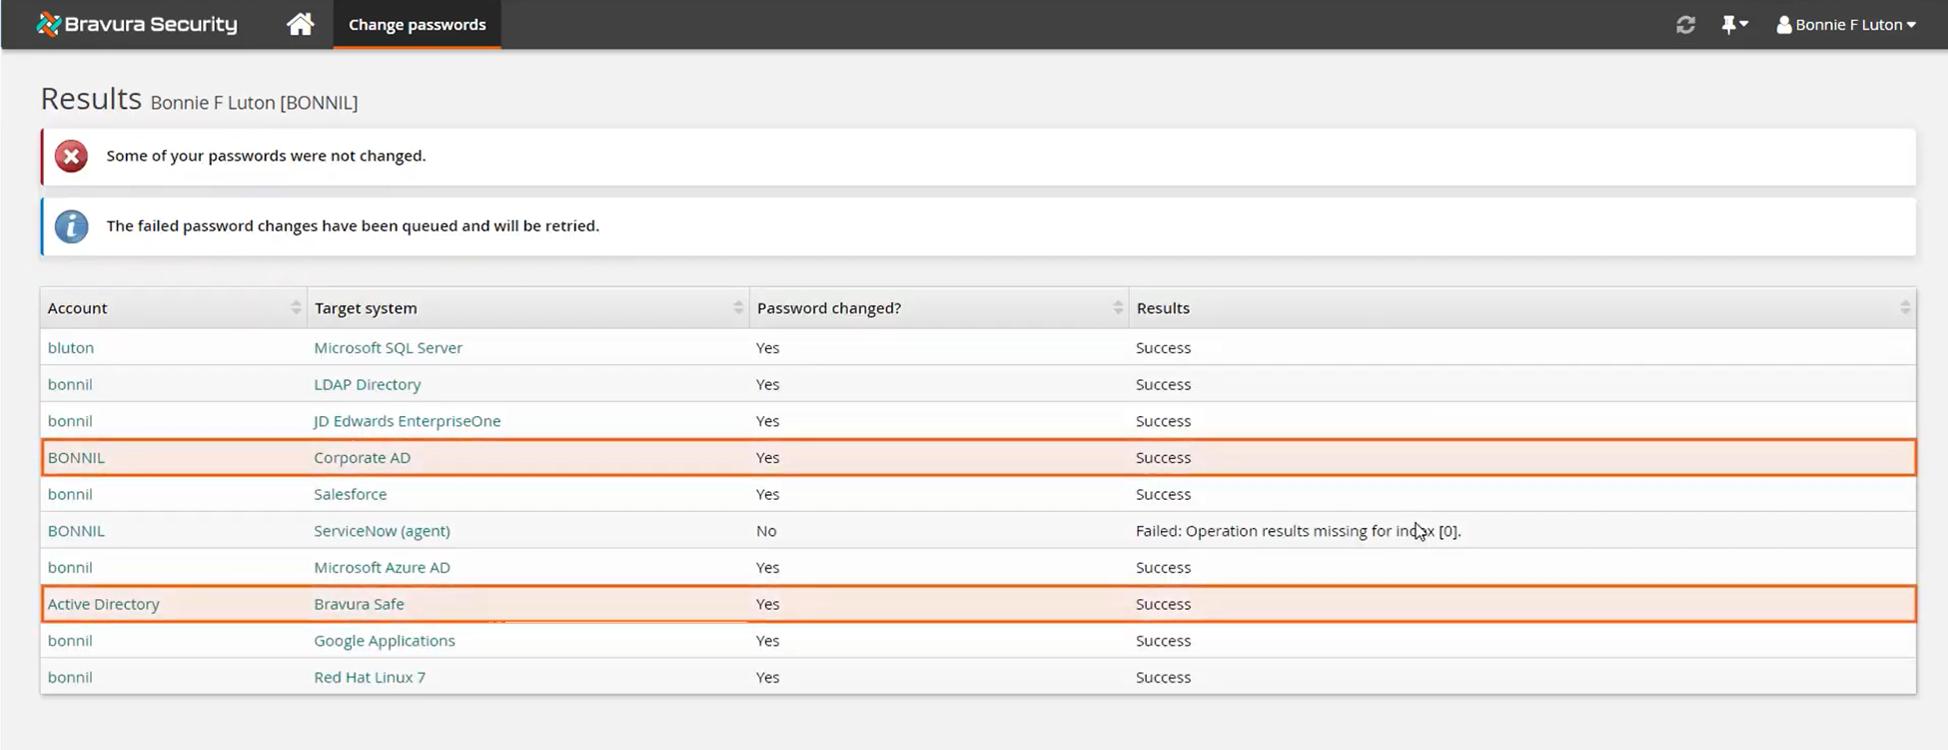Open the Corporate AD target system link
1948x750 pixels.
click(361, 458)
